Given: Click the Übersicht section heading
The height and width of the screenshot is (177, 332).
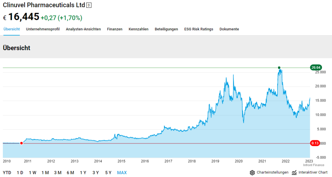Looking at the screenshot, I should (x=17, y=48).
